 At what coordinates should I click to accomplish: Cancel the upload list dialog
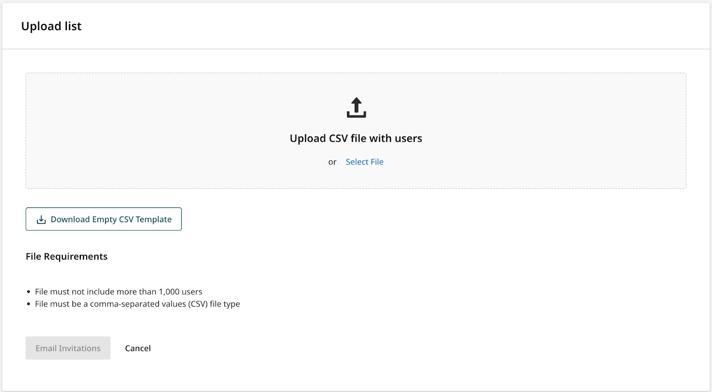[138, 348]
